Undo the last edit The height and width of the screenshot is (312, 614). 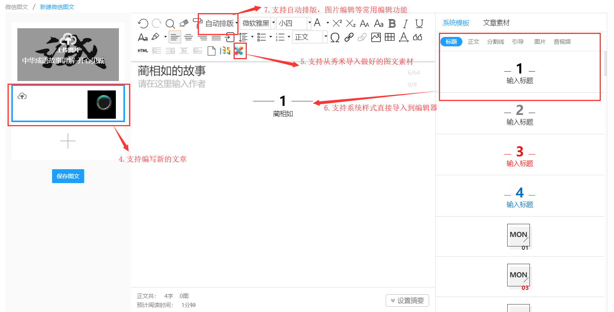(x=143, y=23)
